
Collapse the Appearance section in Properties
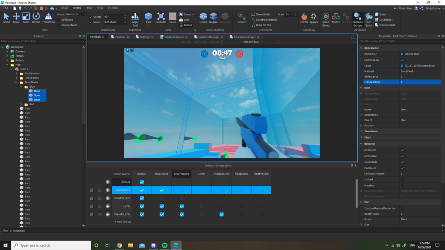click(361, 47)
